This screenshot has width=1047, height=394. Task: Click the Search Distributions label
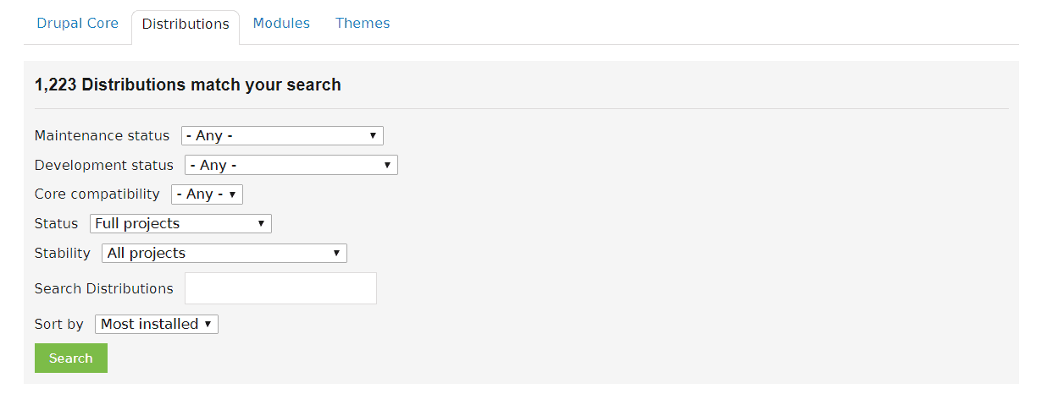103,288
